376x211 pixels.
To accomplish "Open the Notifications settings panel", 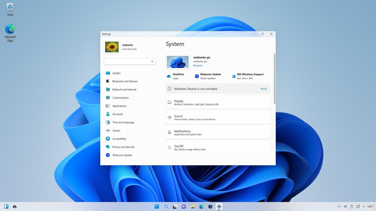I will (218, 132).
